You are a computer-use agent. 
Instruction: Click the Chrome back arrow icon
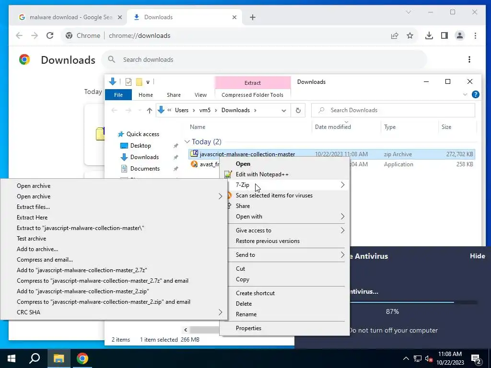click(x=19, y=35)
